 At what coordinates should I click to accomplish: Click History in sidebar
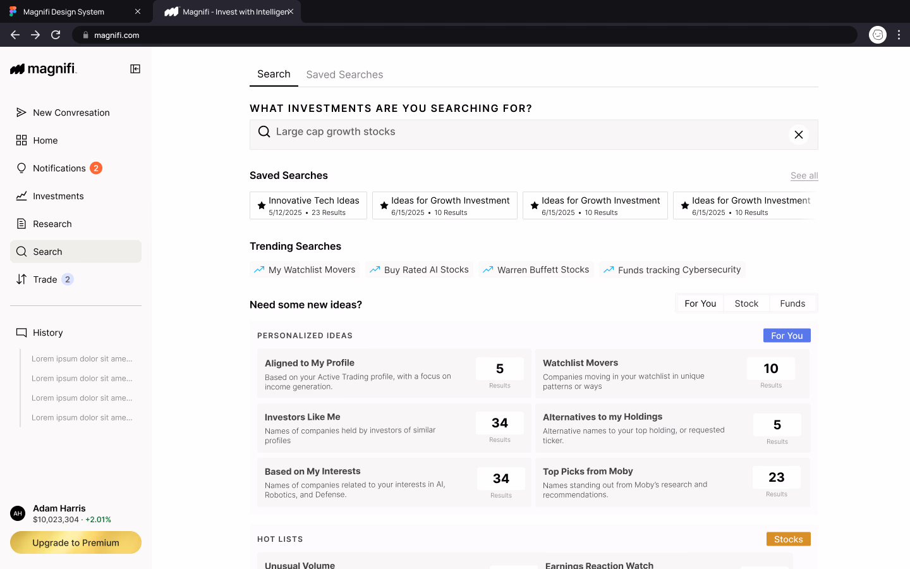click(x=76, y=333)
